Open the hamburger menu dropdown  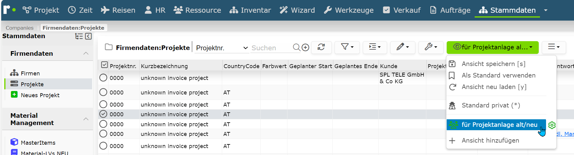[x=554, y=47]
